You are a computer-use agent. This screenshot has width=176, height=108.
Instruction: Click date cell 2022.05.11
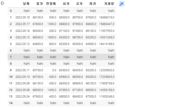(x=23, y=70)
